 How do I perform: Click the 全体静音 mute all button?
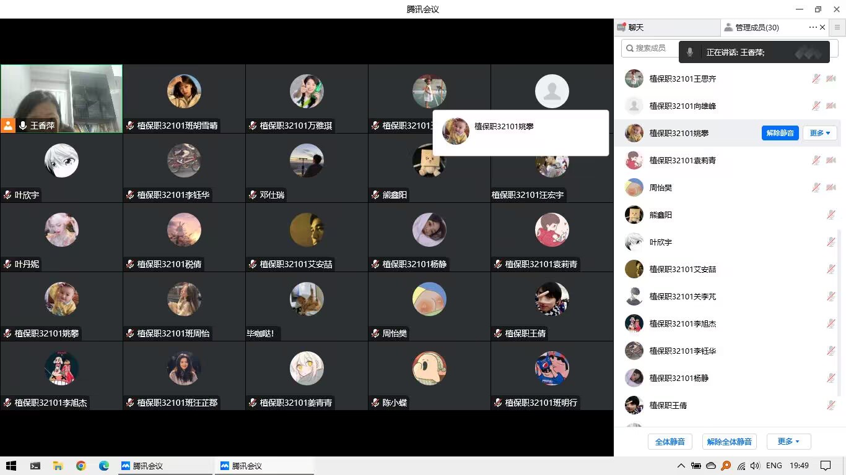coord(669,442)
